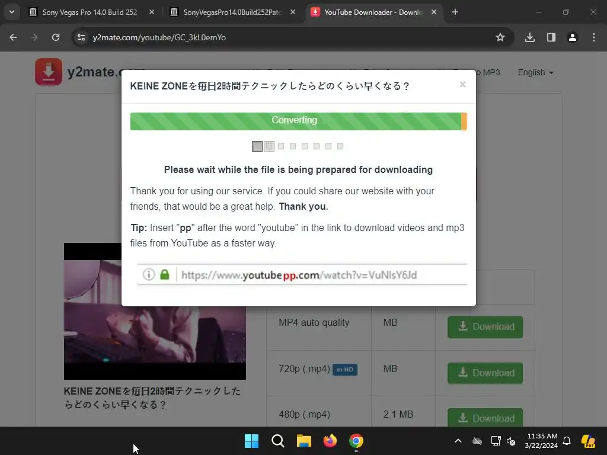This screenshot has width=607, height=455.
Task: Open the notifications bell icon
Action: pos(567,441)
